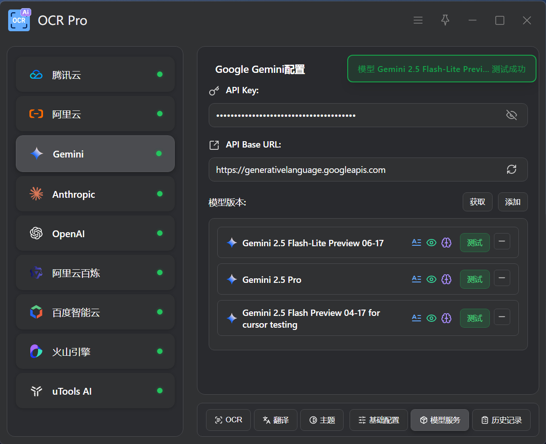Screen dimensions: 546x444
Task: Switch to the 主题 tab
Action: pos(322,420)
